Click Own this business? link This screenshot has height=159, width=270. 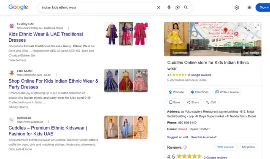203,137
